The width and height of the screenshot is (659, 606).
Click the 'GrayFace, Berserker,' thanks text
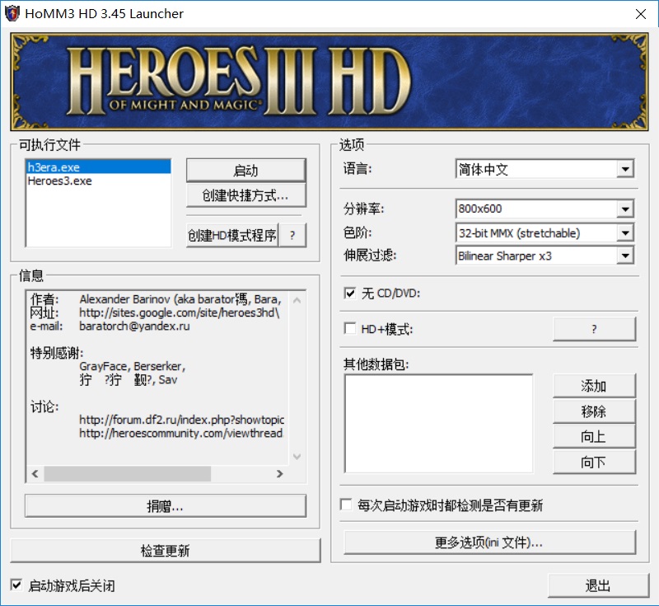click(133, 366)
